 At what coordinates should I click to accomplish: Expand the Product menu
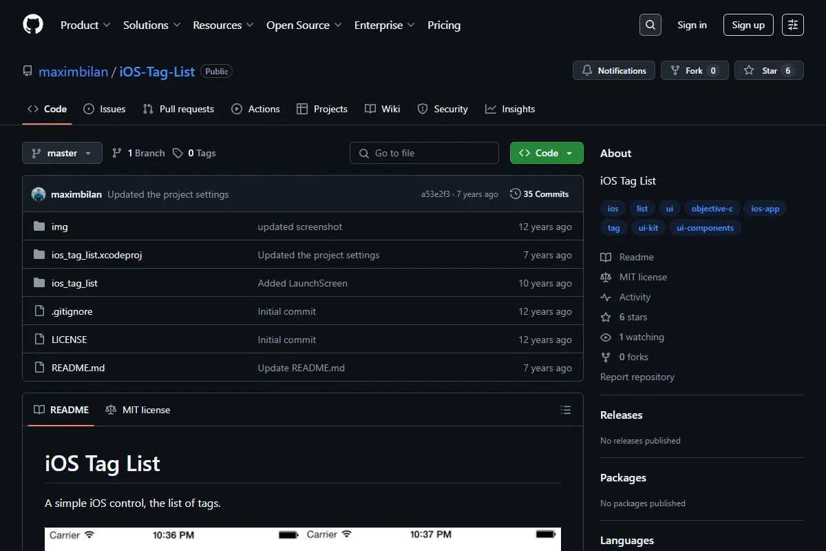[85, 25]
